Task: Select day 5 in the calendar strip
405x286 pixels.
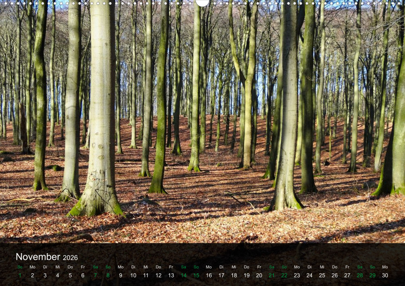Action: (70, 275)
